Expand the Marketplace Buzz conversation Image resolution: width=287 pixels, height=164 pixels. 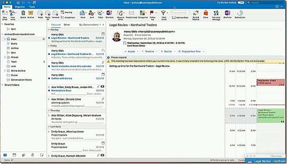(x=49, y=87)
